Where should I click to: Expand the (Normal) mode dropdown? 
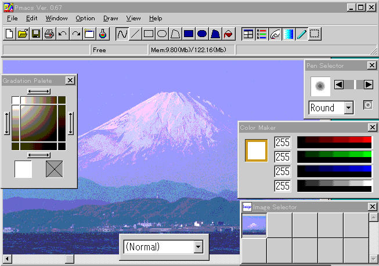pyautogui.click(x=198, y=247)
